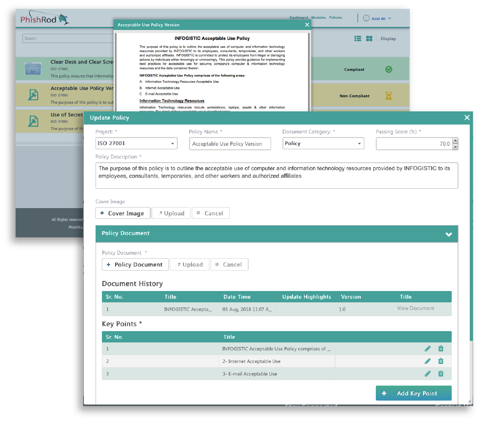Click the Add Key Point button
The height and width of the screenshot is (422, 482).
(413, 393)
